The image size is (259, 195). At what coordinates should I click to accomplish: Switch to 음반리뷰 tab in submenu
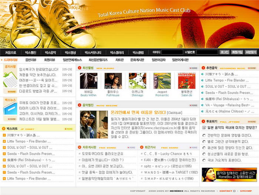tap(30, 60)
